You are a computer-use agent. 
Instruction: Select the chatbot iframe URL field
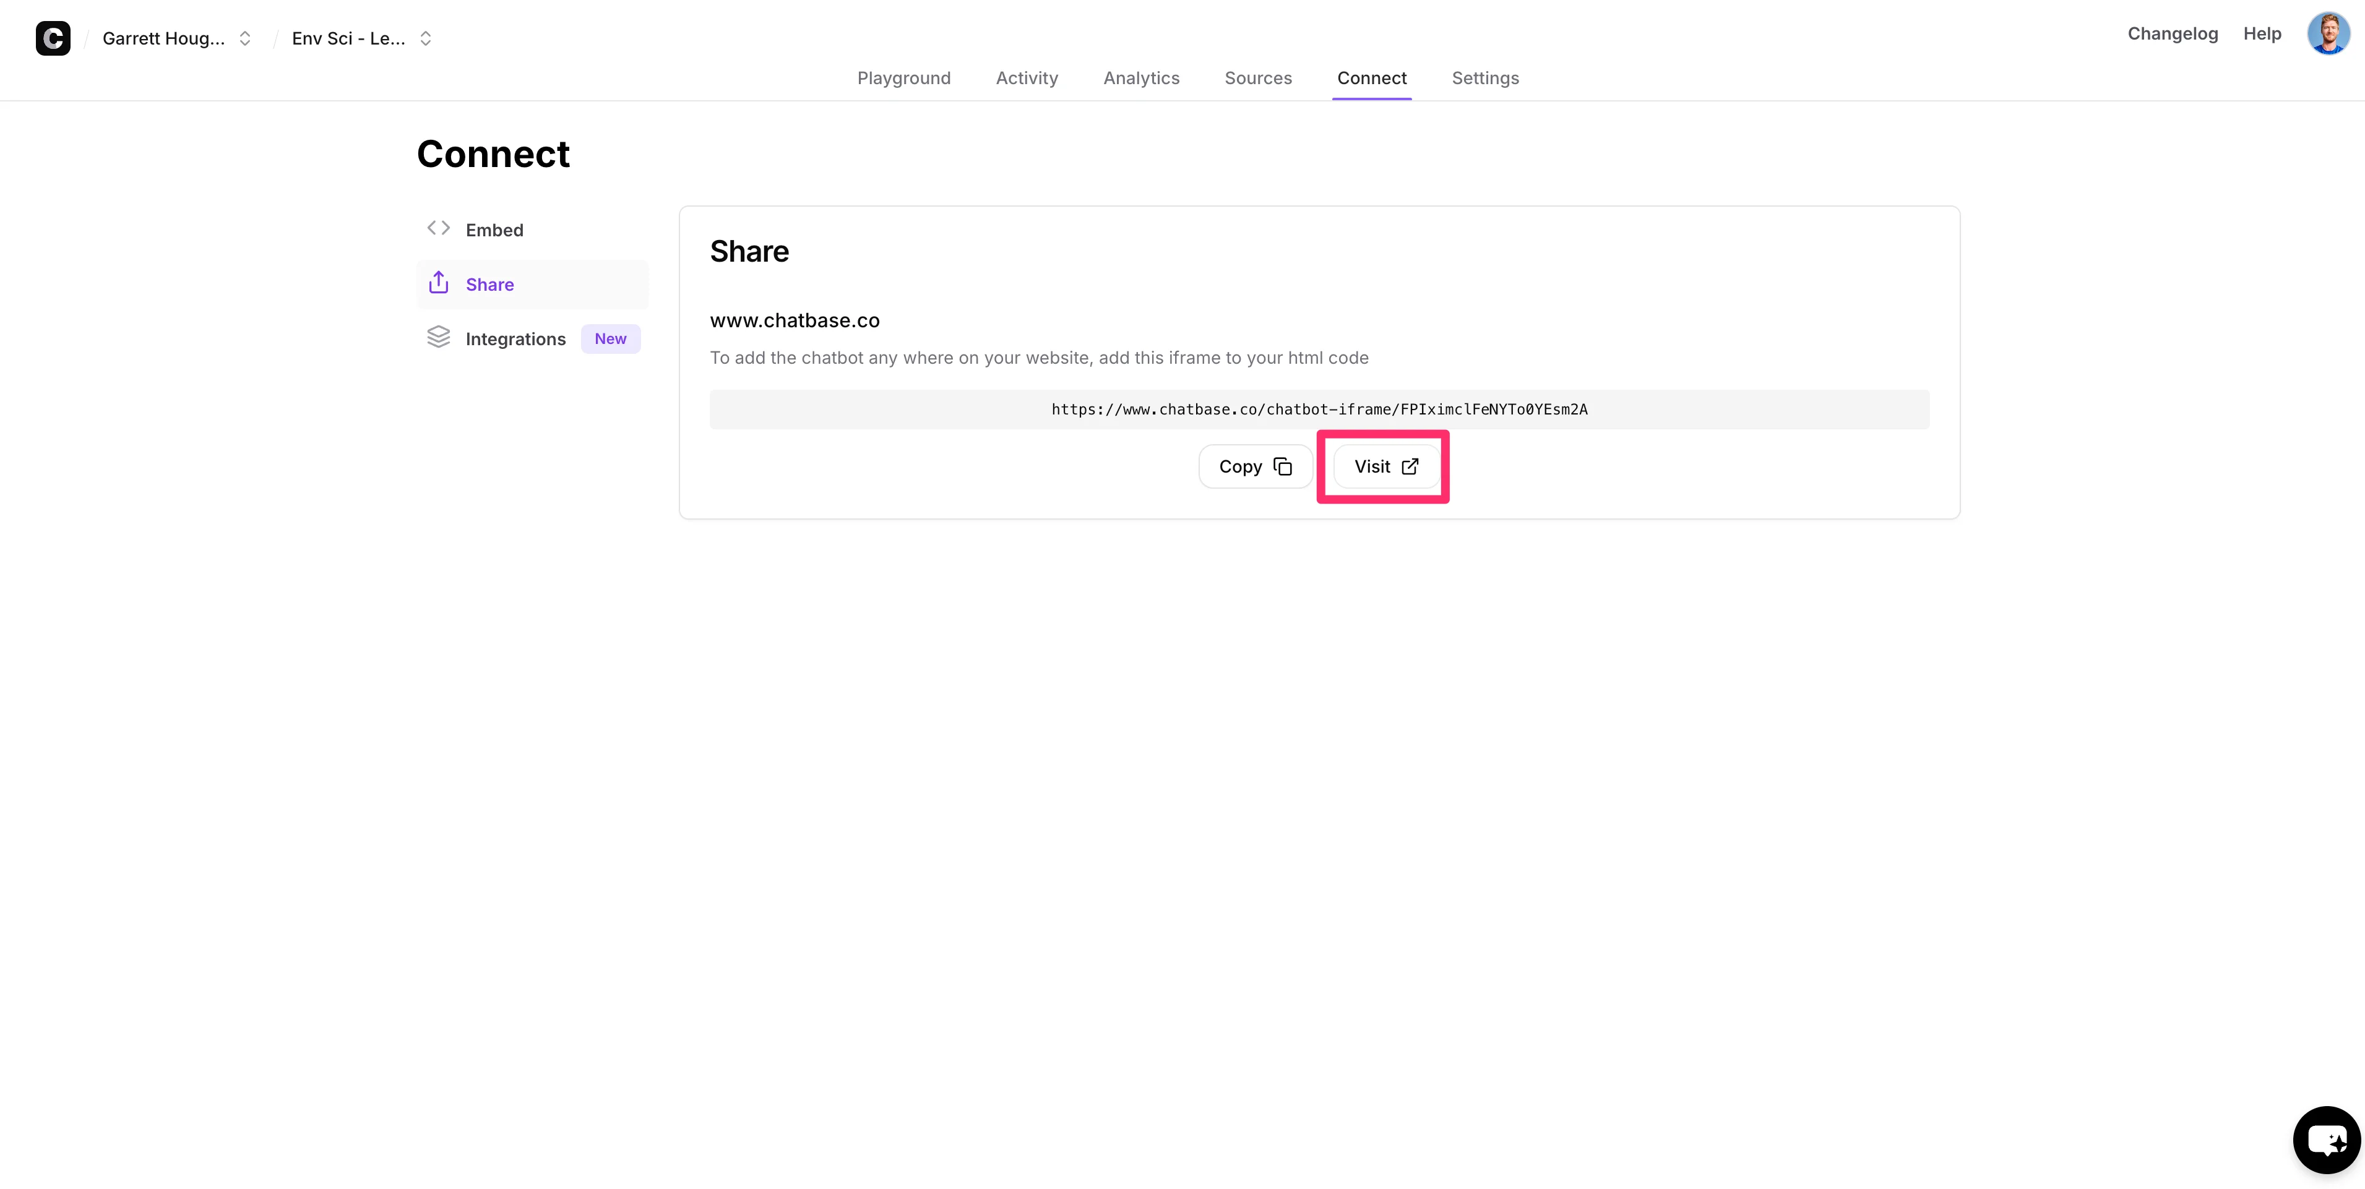[1319, 410]
